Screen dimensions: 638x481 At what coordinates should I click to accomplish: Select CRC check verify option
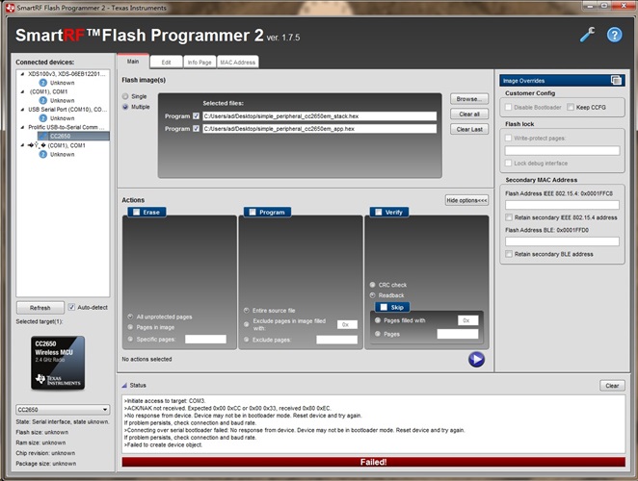pos(372,285)
